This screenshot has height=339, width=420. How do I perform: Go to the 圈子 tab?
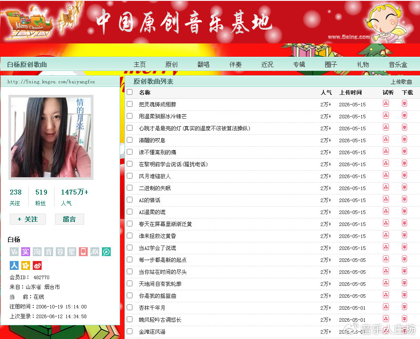(x=331, y=65)
